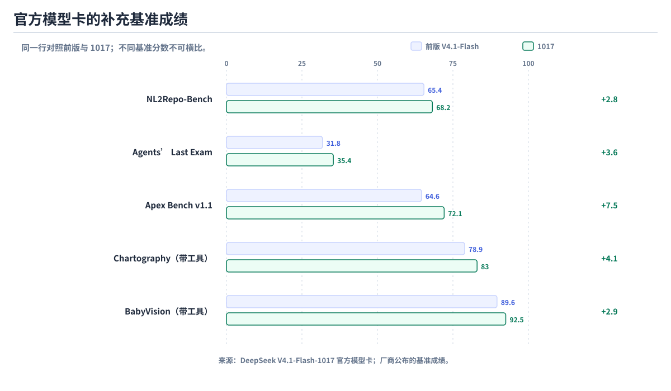
Task: Click the +7.5 delta value
Action: [x=609, y=206]
